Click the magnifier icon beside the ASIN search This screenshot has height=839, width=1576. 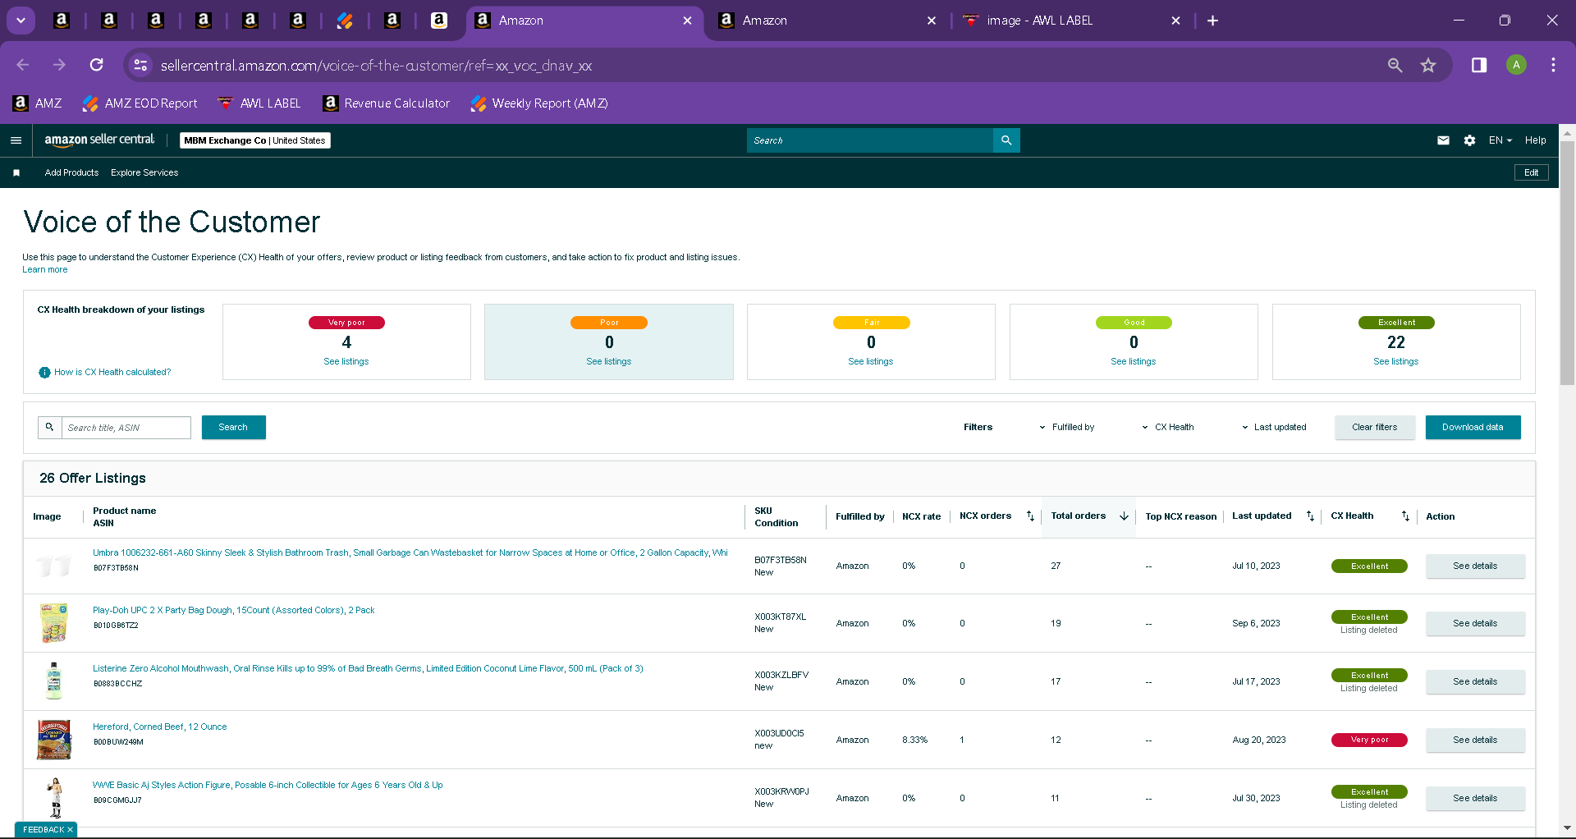(49, 428)
